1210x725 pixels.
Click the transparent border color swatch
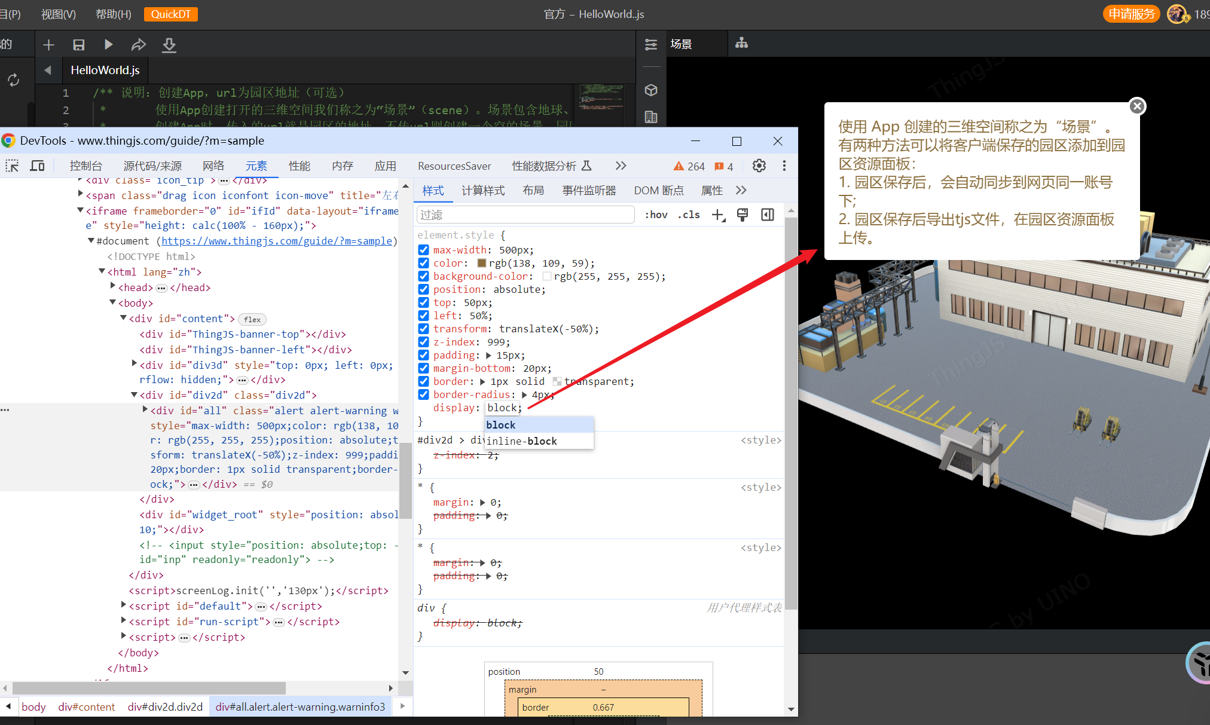pyautogui.click(x=557, y=381)
